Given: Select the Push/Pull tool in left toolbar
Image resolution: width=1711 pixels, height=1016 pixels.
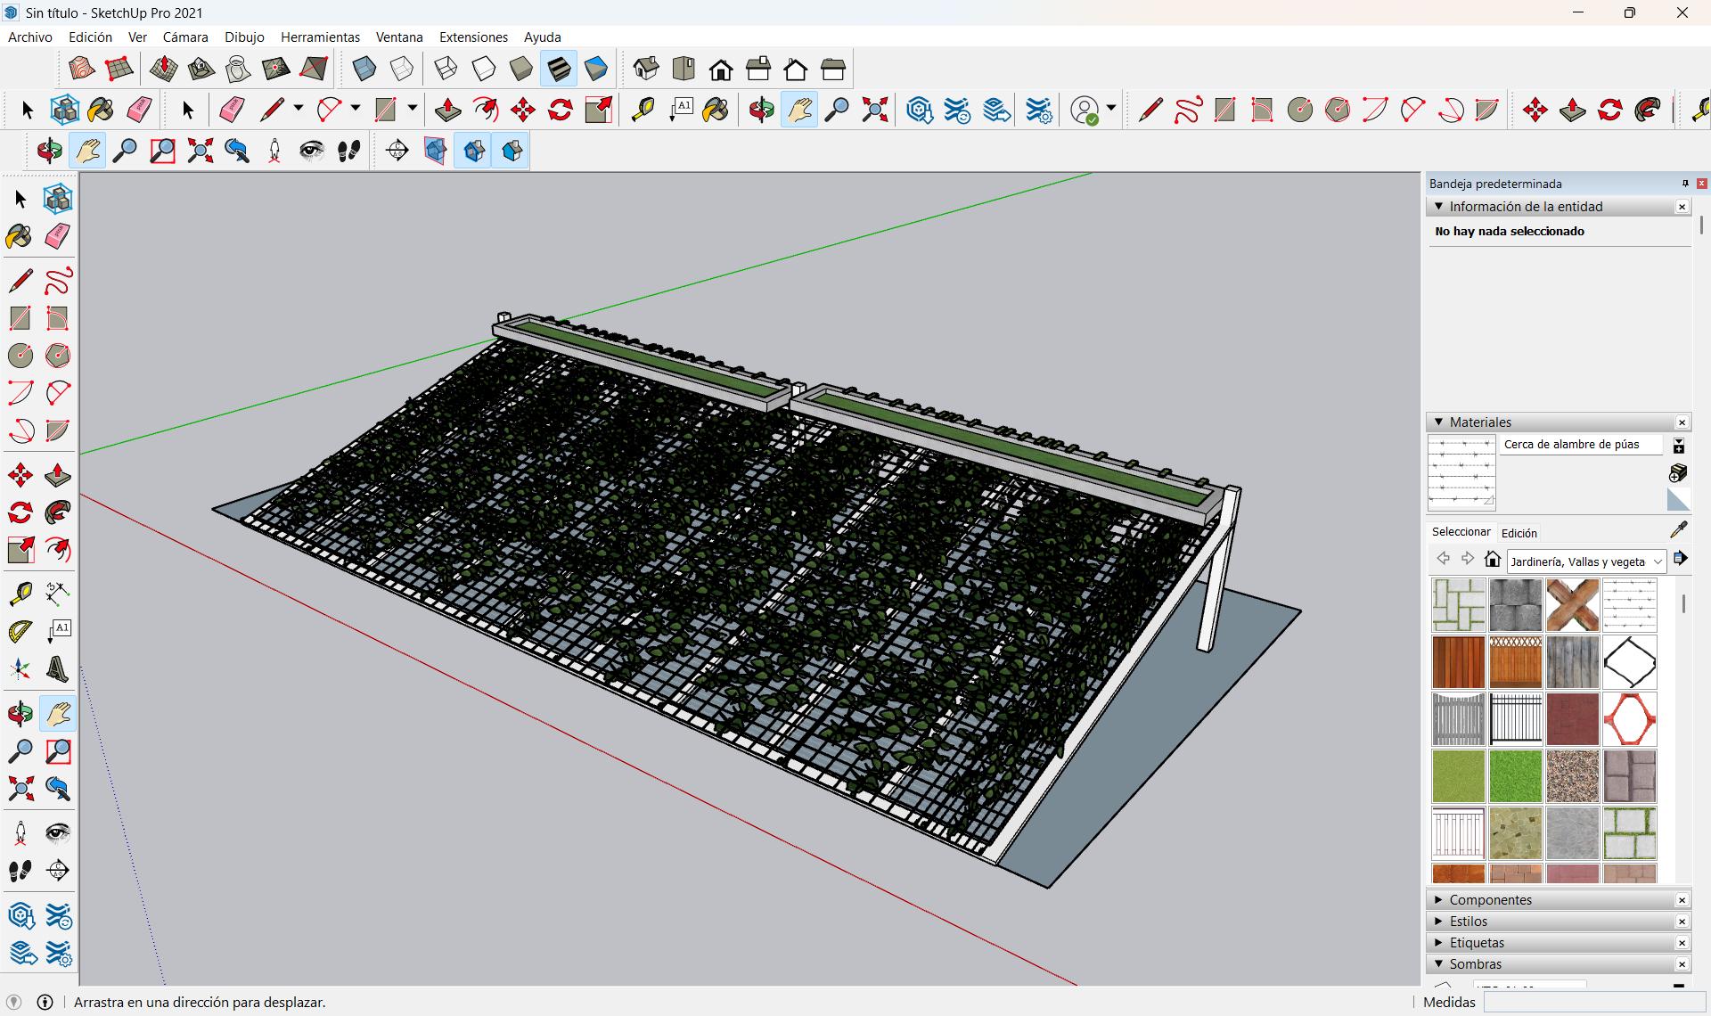Looking at the screenshot, I should click(57, 475).
